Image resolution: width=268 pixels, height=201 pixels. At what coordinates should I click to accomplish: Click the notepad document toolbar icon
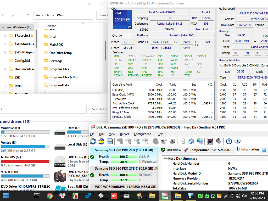pos(183,141)
